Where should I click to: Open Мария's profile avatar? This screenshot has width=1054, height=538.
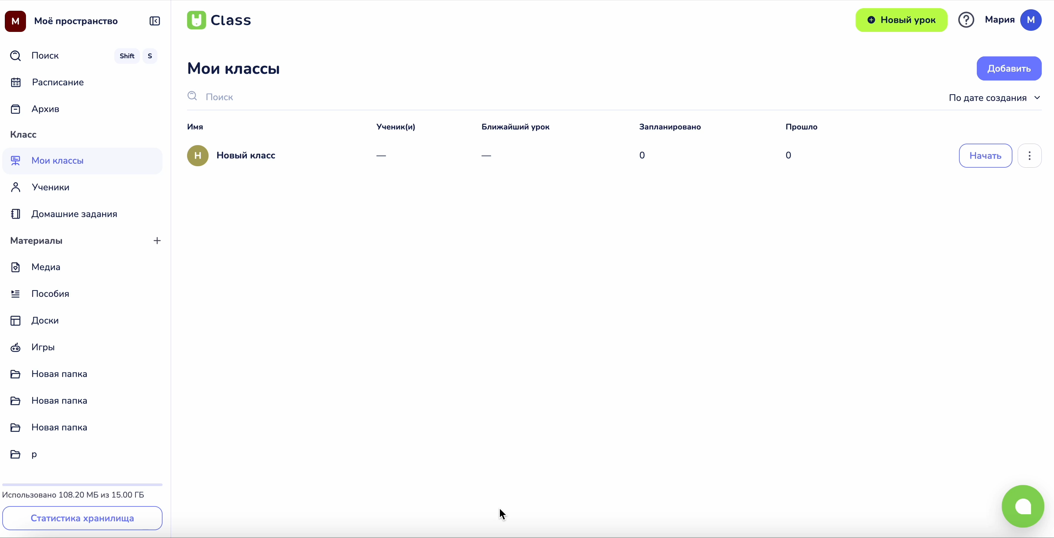(x=1031, y=20)
